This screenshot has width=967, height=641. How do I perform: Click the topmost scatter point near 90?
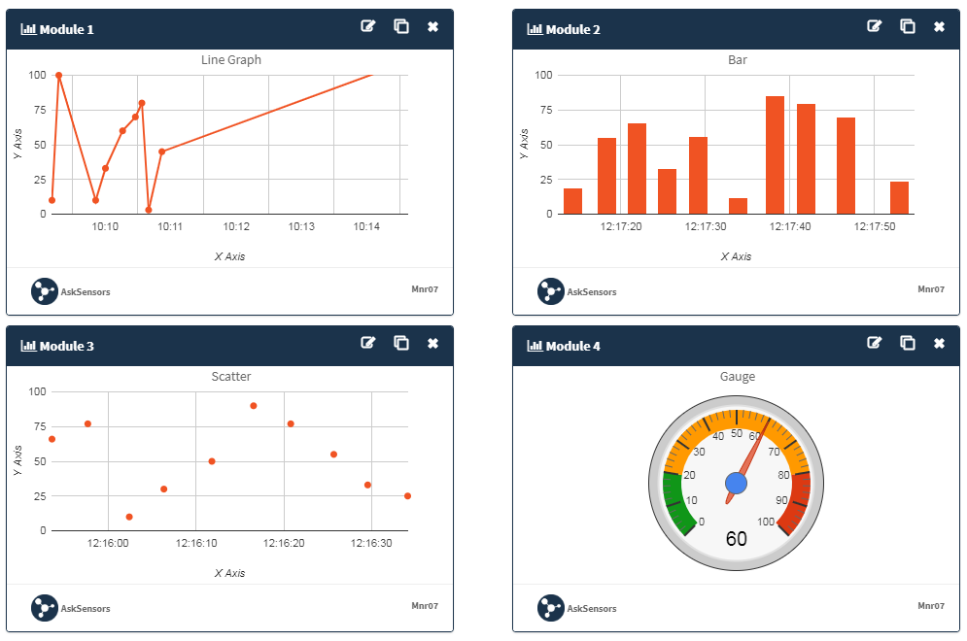pos(255,406)
